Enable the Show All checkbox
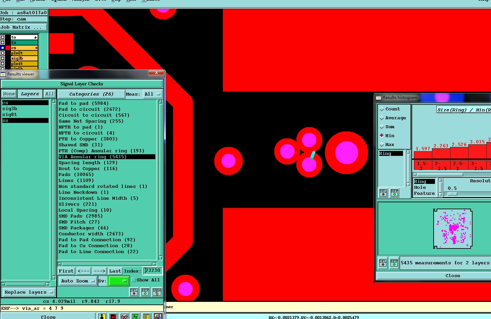The height and width of the screenshot is (319, 491). [x=134, y=280]
